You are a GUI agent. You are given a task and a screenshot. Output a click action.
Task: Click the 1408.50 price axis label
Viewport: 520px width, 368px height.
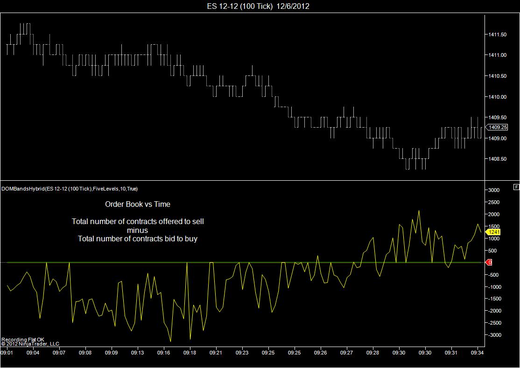(497, 159)
